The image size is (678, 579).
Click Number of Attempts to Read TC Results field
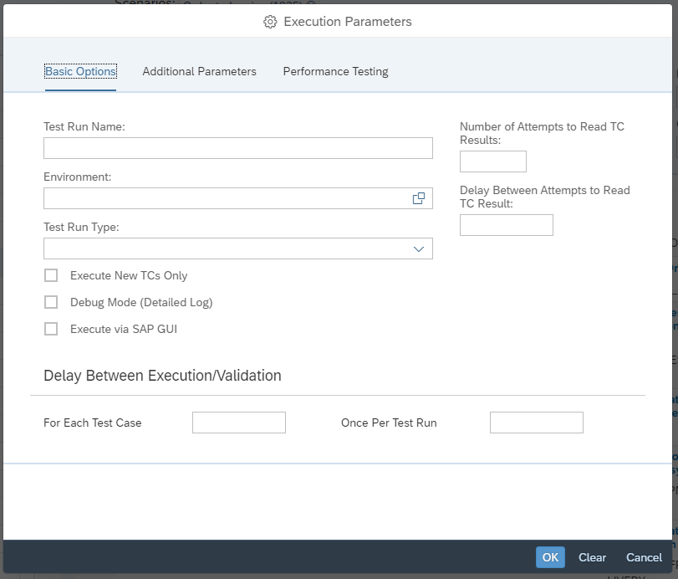click(492, 161)
